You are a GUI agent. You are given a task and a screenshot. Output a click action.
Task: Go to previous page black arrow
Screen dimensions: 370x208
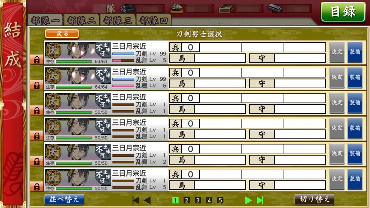(x=147, y=200)
